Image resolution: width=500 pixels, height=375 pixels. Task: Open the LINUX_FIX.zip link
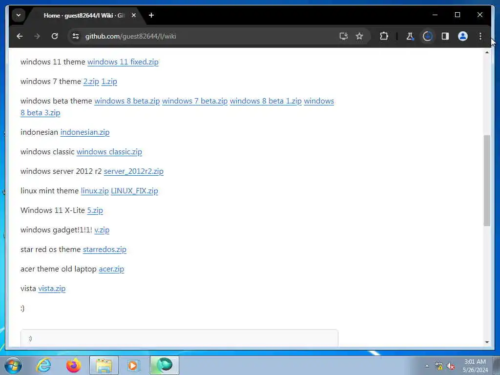135,191
